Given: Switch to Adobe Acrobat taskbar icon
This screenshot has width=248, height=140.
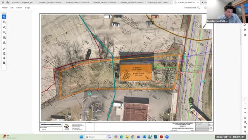Looking at the screenshot, I should [x=161, y=137].
